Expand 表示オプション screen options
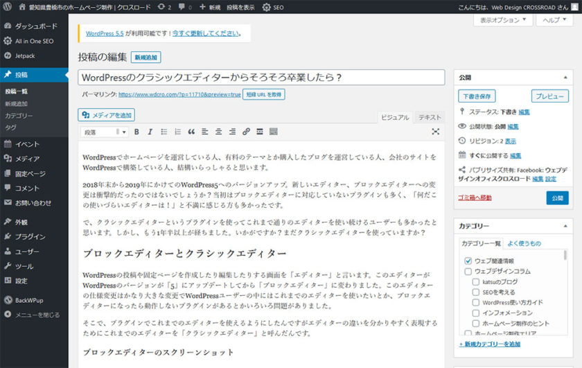This screenshot has height=368, width=582. pos(503,20)
